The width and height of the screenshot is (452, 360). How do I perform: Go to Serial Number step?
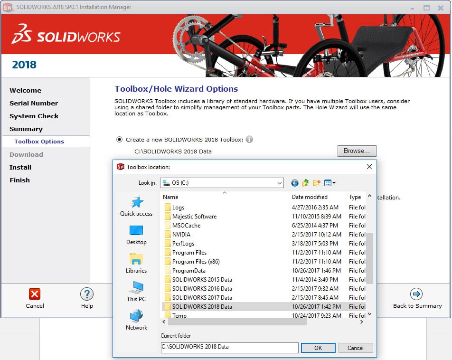click(x=34, y=103)
